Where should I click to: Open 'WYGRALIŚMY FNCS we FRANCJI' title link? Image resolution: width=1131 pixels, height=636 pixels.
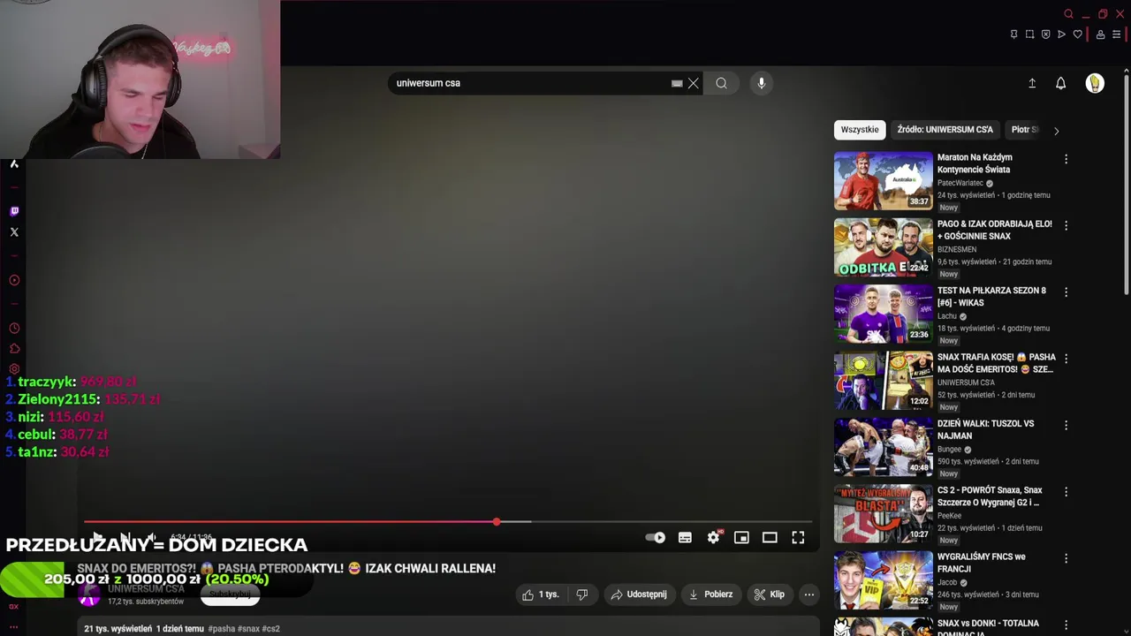(x=982, y=563)
